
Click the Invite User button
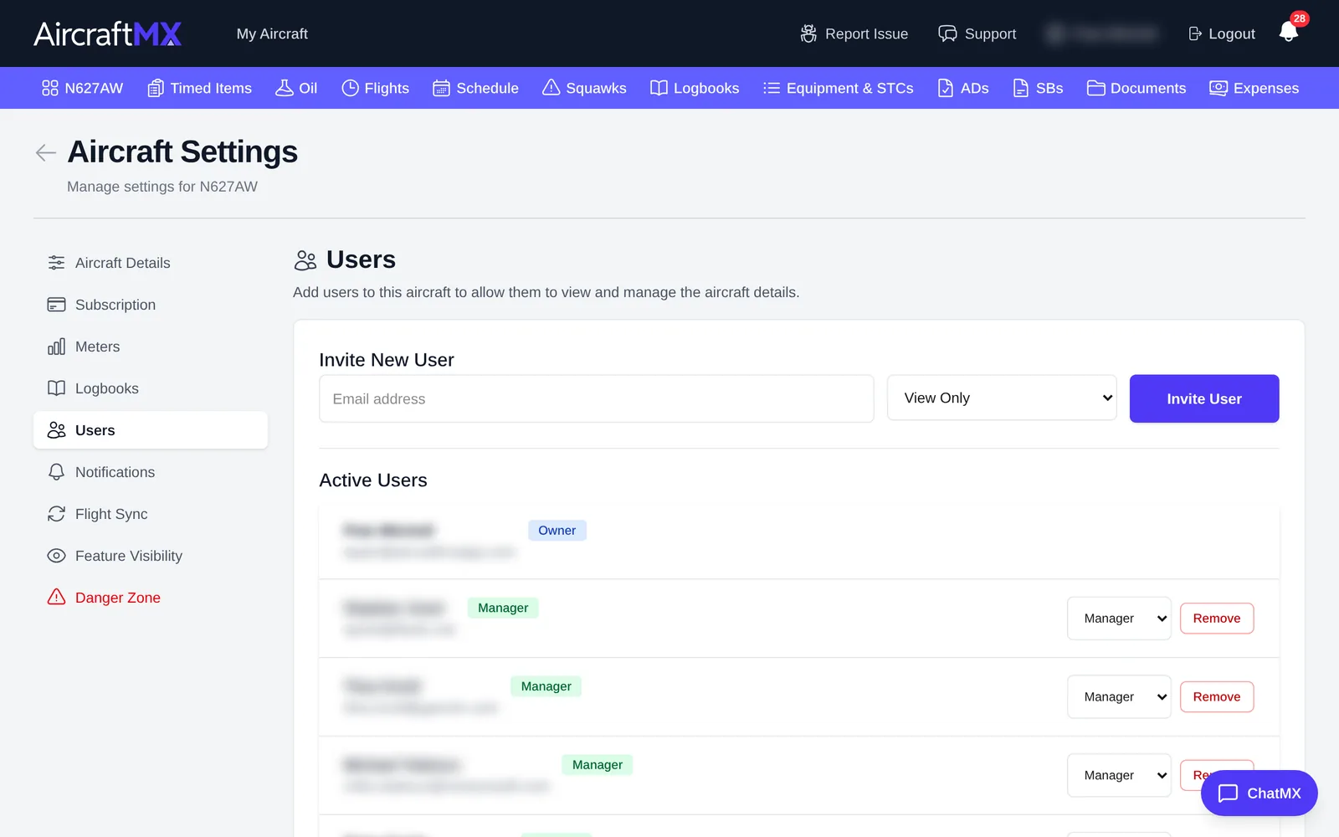point(1204,398)
